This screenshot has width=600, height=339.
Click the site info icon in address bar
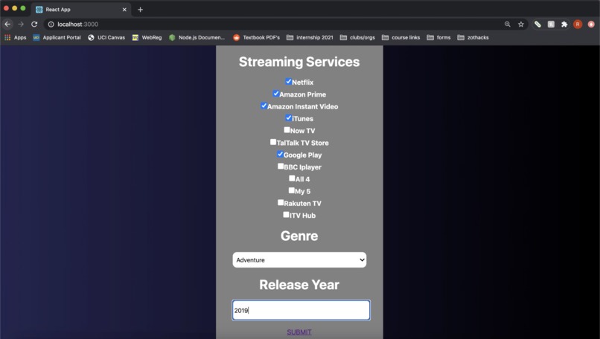point(51,24)
